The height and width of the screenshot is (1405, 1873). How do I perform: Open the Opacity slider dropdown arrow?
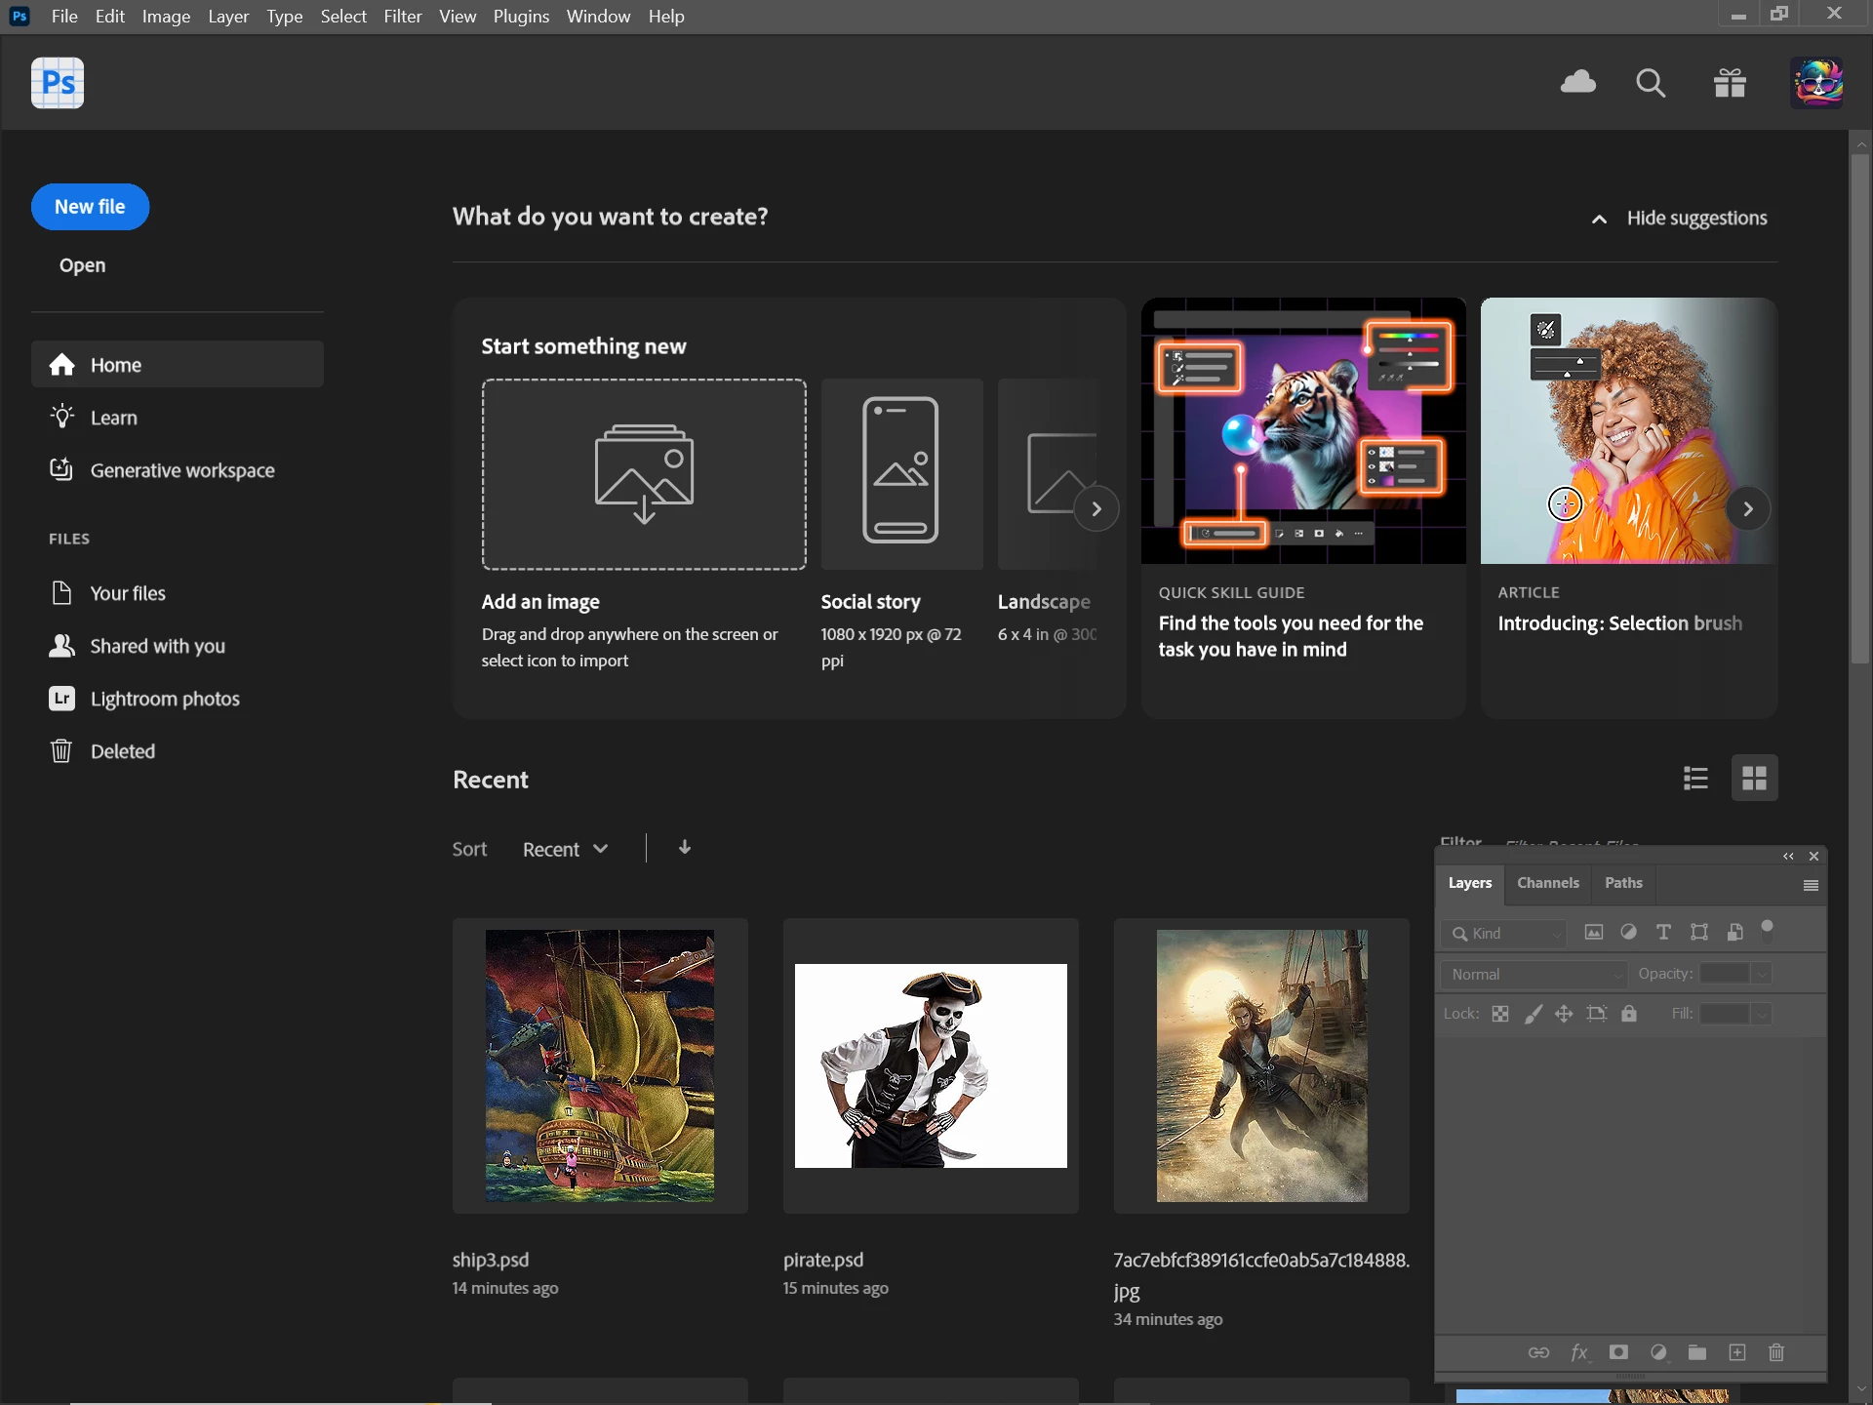click(1762, 974)
